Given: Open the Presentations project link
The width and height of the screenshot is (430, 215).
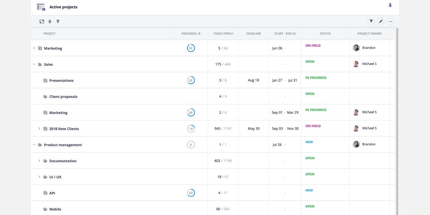Looking at the screenshot, I should point(61,80).
